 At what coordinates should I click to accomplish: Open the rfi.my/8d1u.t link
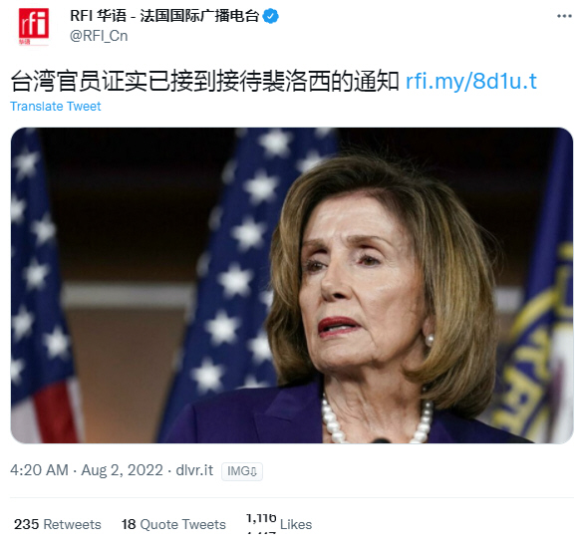tap(470, 82)
